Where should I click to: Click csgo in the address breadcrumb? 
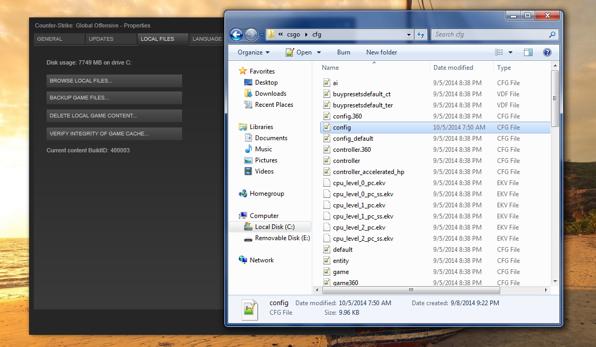click(x=293, y=34)
